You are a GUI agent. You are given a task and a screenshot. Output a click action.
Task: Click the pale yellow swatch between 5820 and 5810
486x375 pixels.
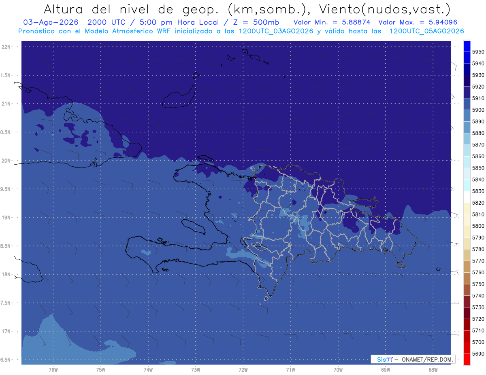pyautogui.click(x=467, y=208)
